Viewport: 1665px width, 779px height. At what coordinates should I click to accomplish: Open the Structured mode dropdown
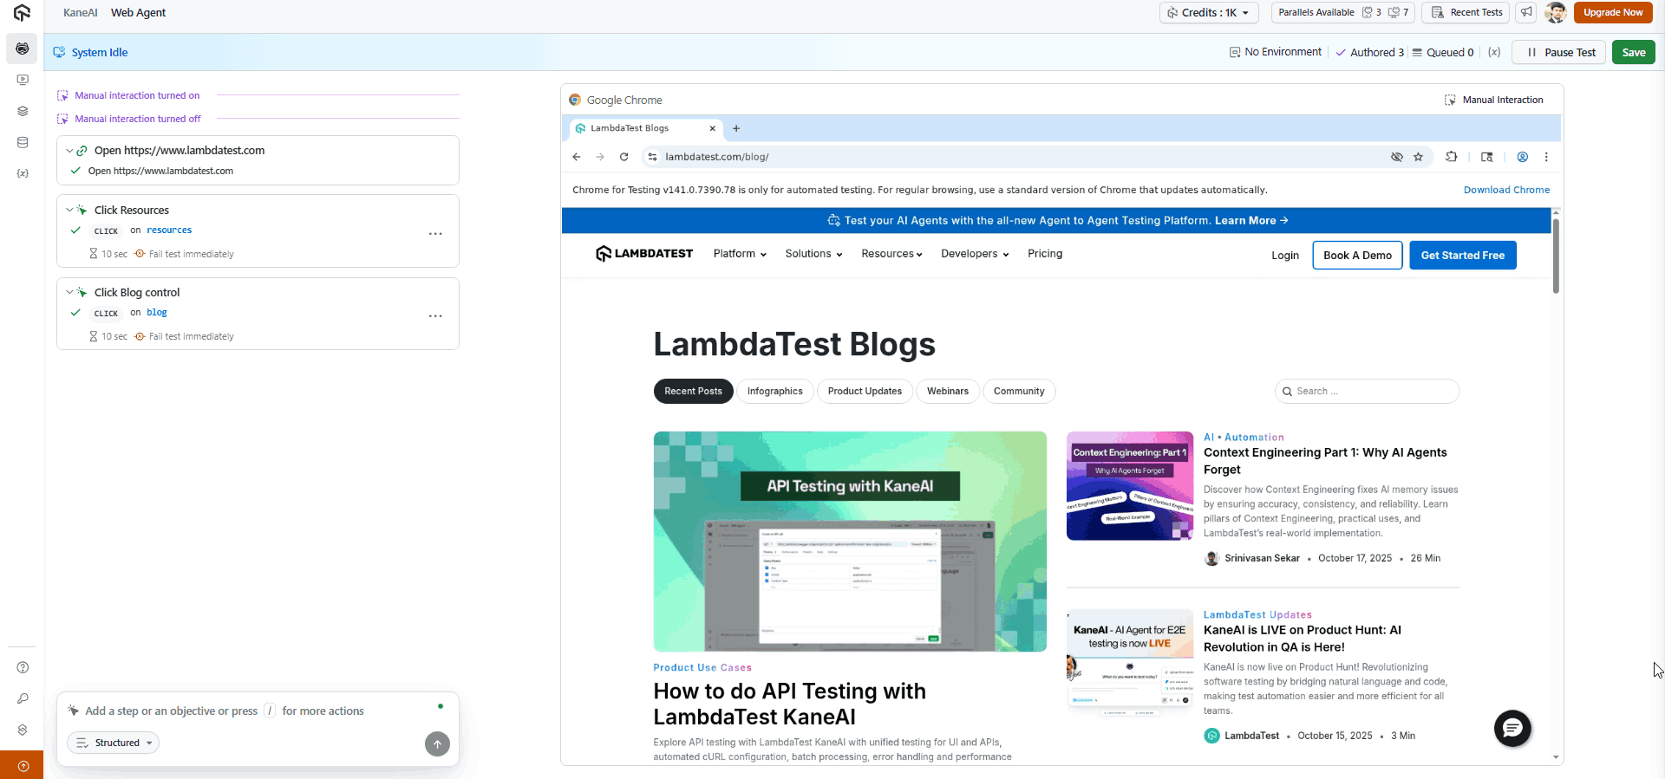(x=114, y=743)
